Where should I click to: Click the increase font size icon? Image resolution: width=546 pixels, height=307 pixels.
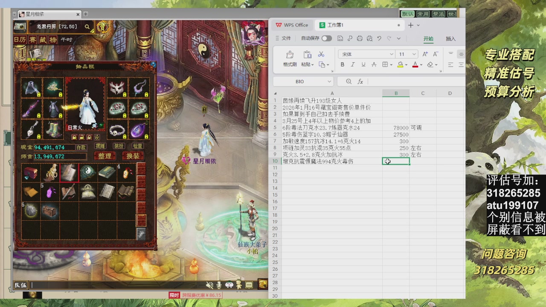coord(425,54)
